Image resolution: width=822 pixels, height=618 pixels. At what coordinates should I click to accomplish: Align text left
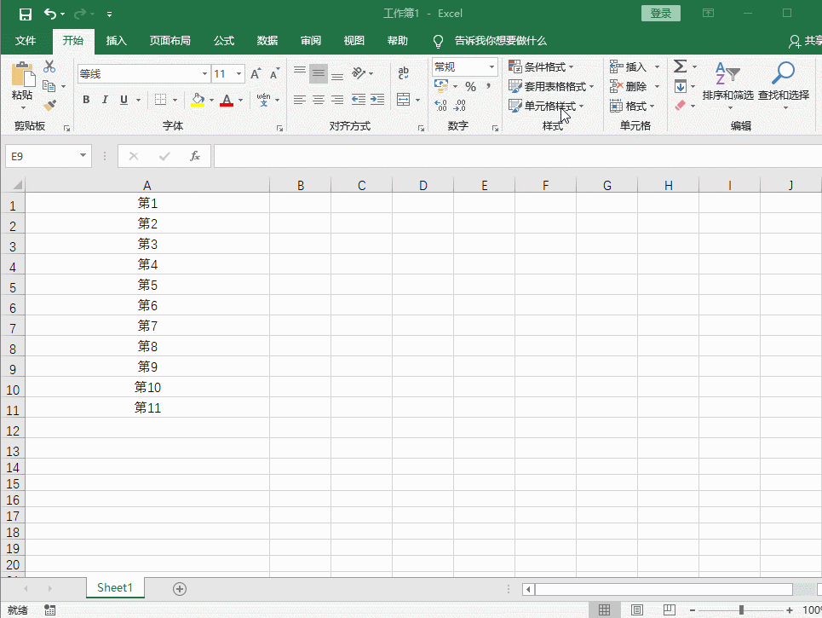coord(299,100)
